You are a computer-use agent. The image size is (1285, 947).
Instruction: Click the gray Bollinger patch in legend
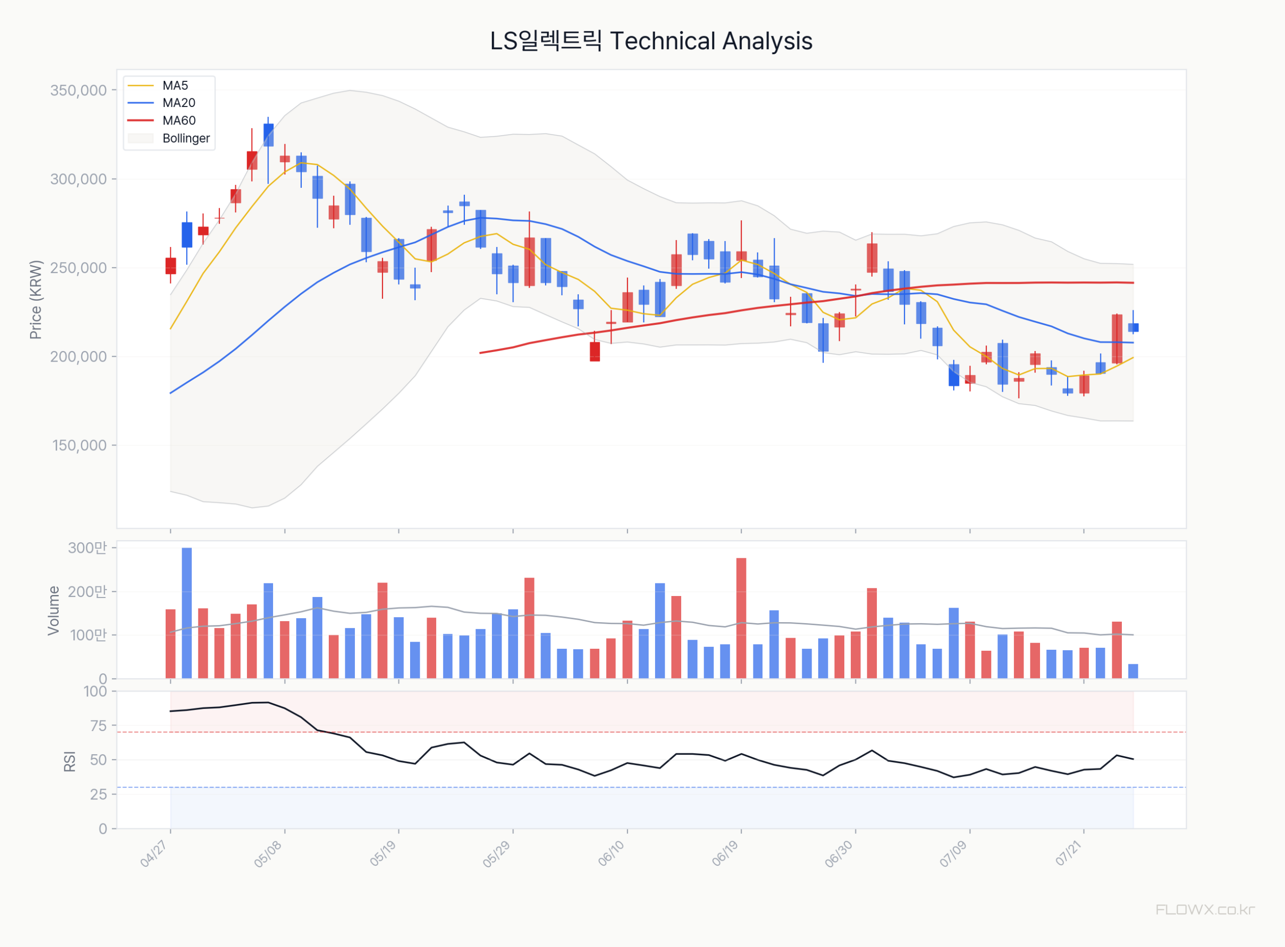141,138
